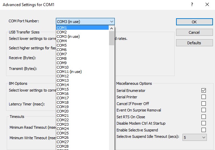Reset settings with Defaults button
The height and width of the screenshot is (150, 215).
coord(194,43)
